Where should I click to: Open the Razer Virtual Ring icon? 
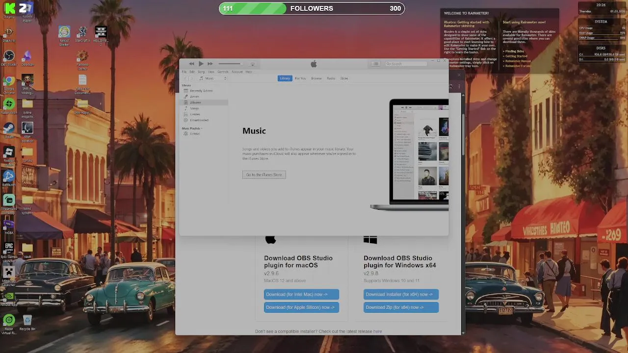click(9, 324)
